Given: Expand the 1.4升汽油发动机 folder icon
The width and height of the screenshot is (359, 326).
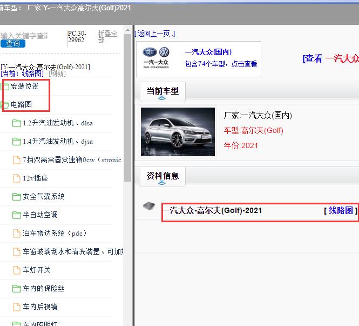Looking at the screenshot, I should coord(17,142).
